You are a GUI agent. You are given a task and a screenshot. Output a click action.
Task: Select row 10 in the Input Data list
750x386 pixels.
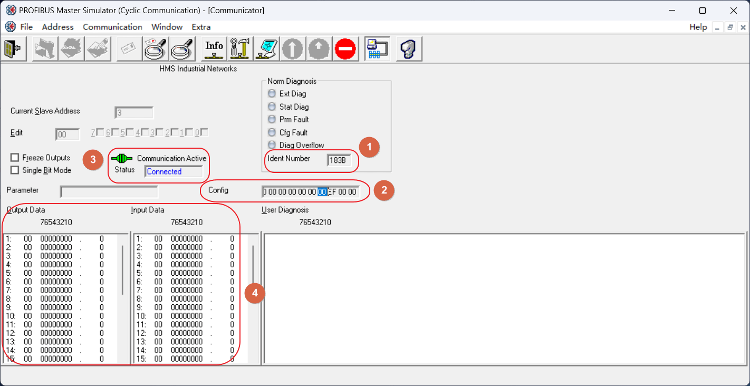coord(191,316)
